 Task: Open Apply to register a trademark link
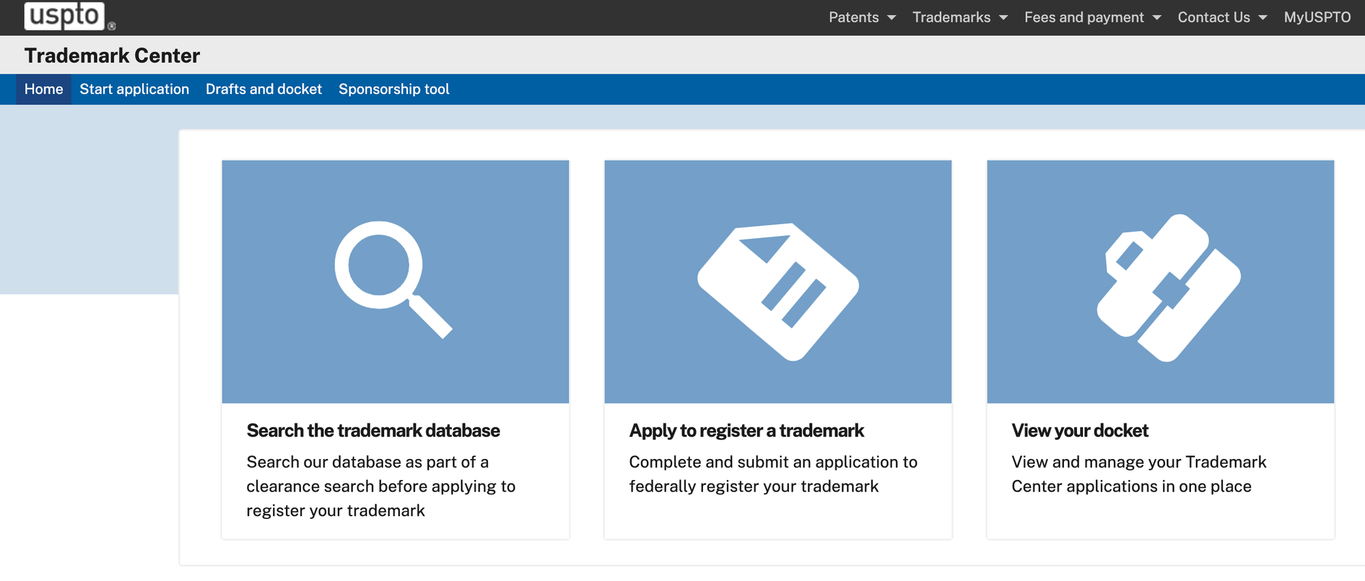(747, 431)
